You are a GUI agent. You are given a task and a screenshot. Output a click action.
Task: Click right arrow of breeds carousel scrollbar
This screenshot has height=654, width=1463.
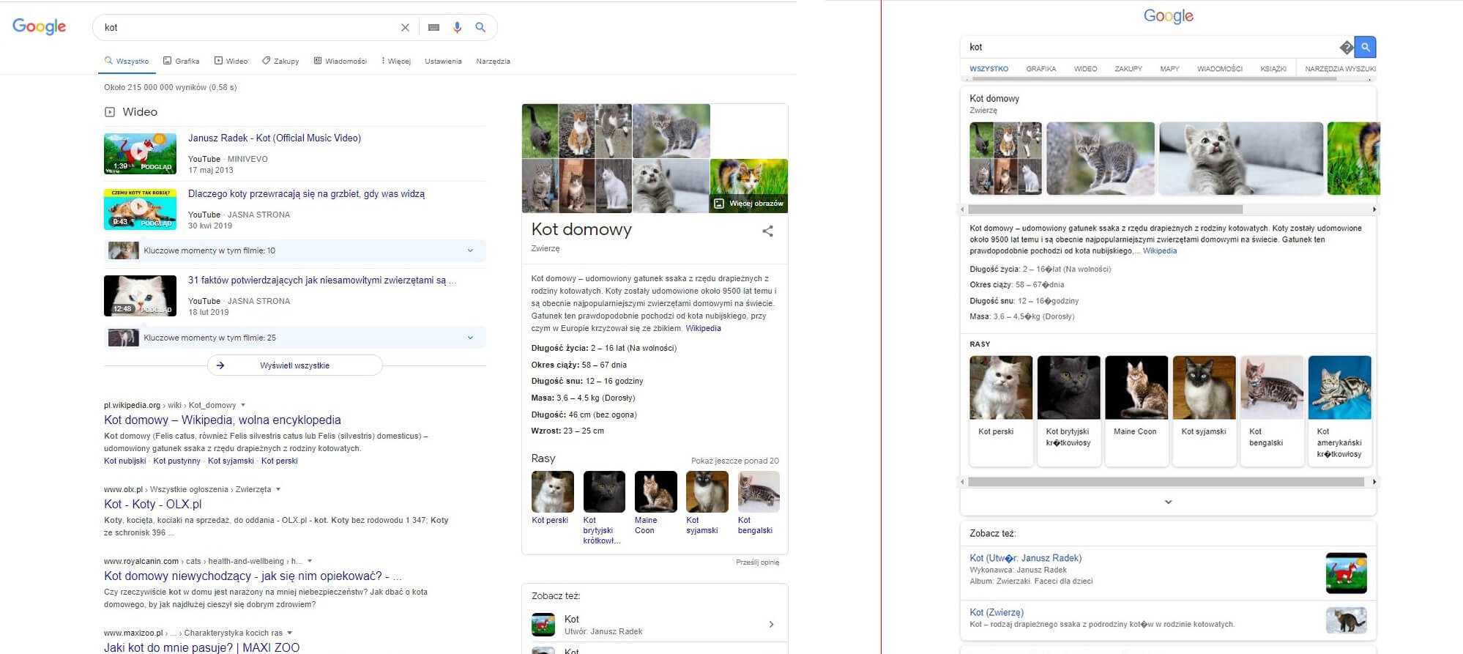[x=1374, y=482]
